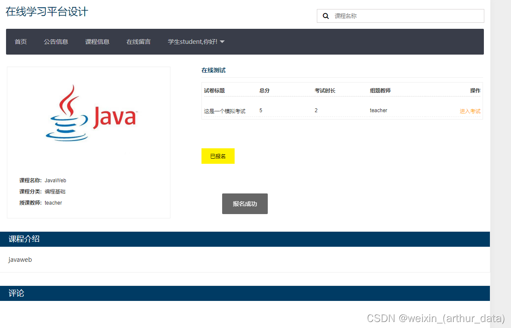Click the 评论 section header
Screen dimensions: 511x328
coord(245,294)
